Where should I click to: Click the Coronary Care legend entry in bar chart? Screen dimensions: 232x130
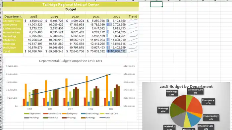[x=52, y=114]
